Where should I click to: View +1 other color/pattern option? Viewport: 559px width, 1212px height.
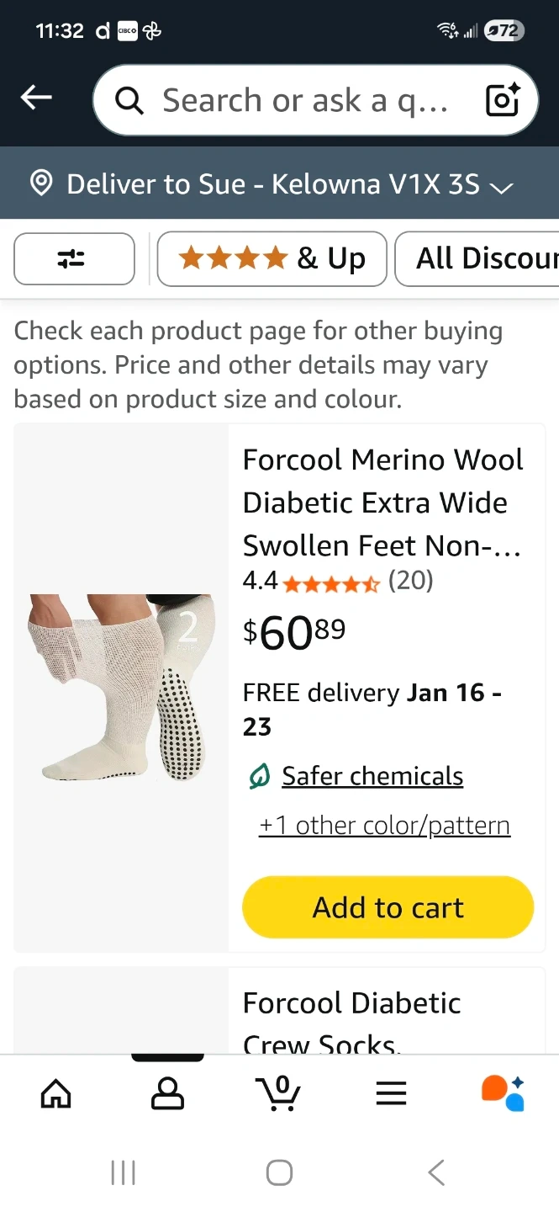(x=384, y=826)
